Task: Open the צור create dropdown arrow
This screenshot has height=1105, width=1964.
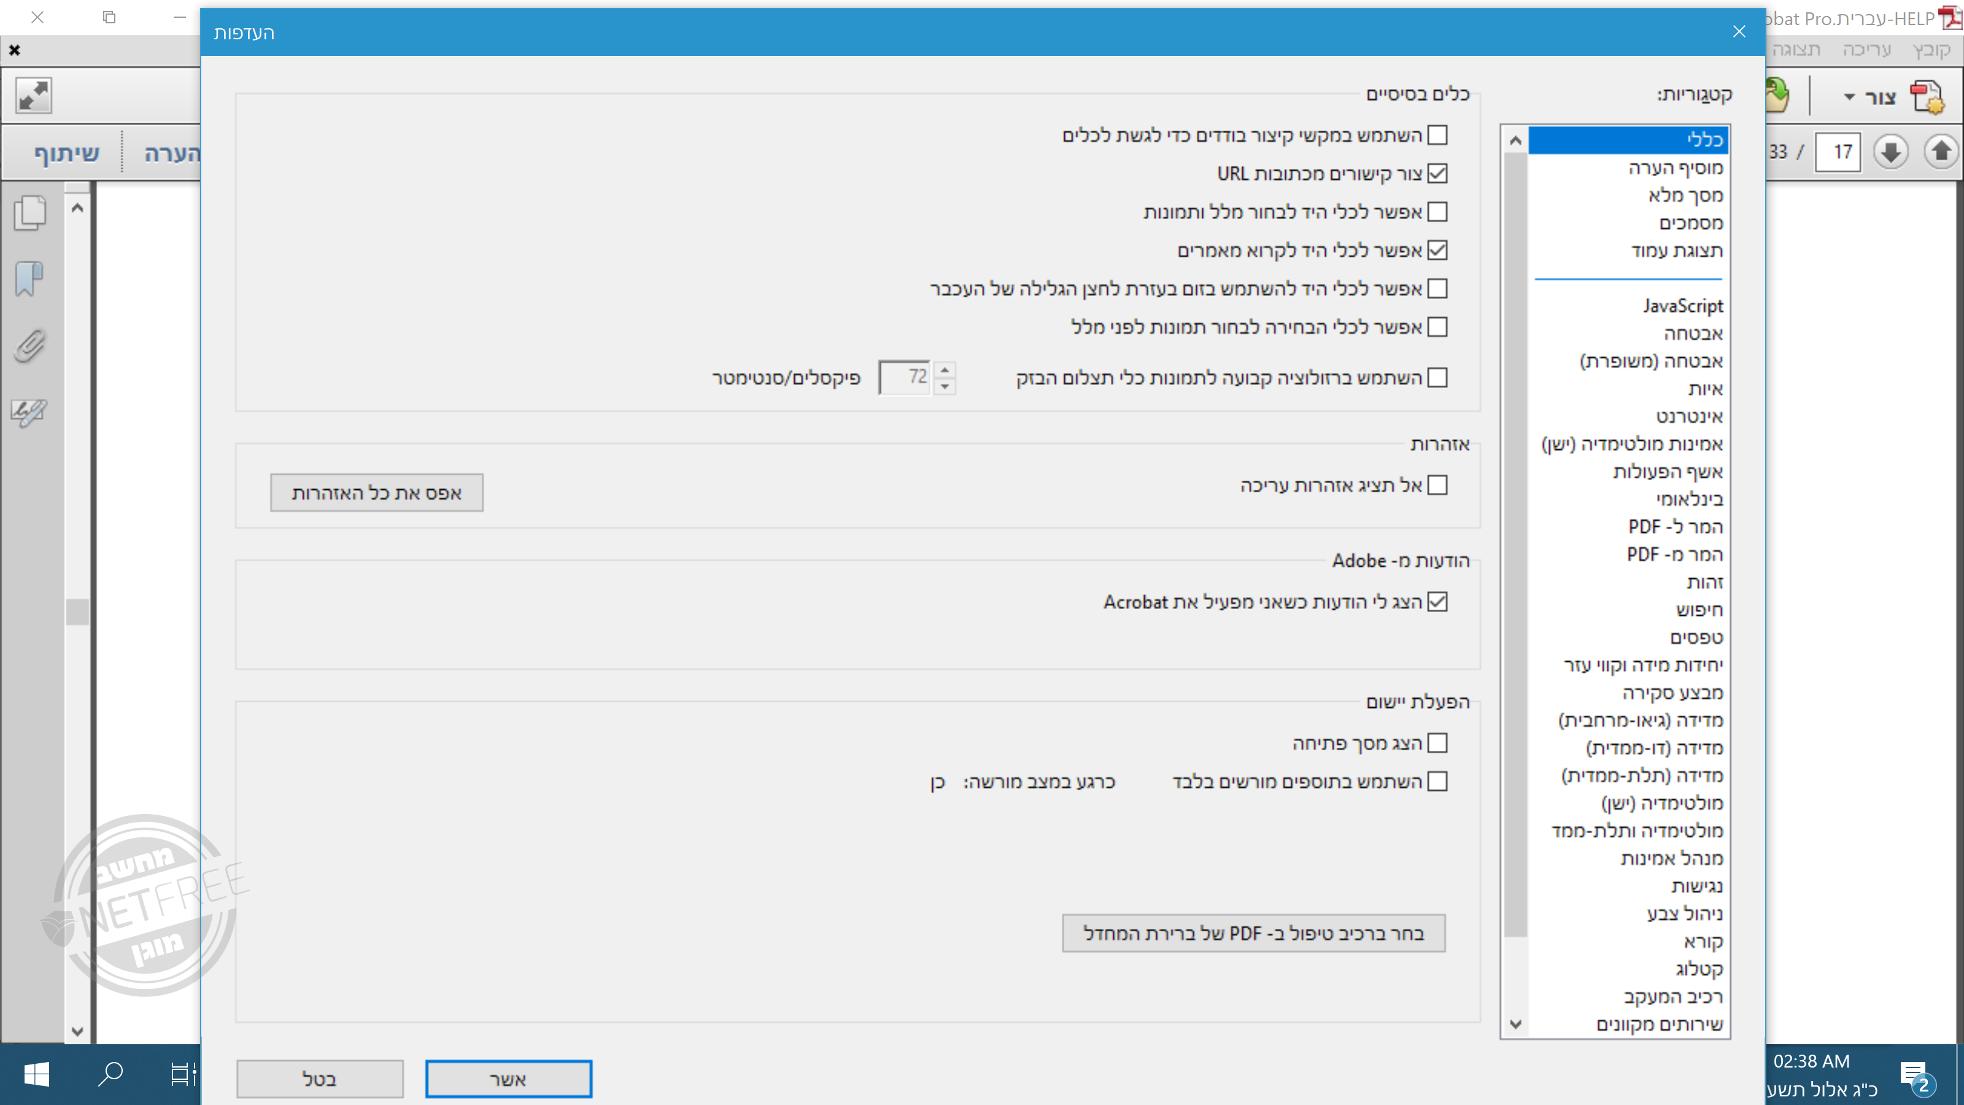Action: [1849, 97]
